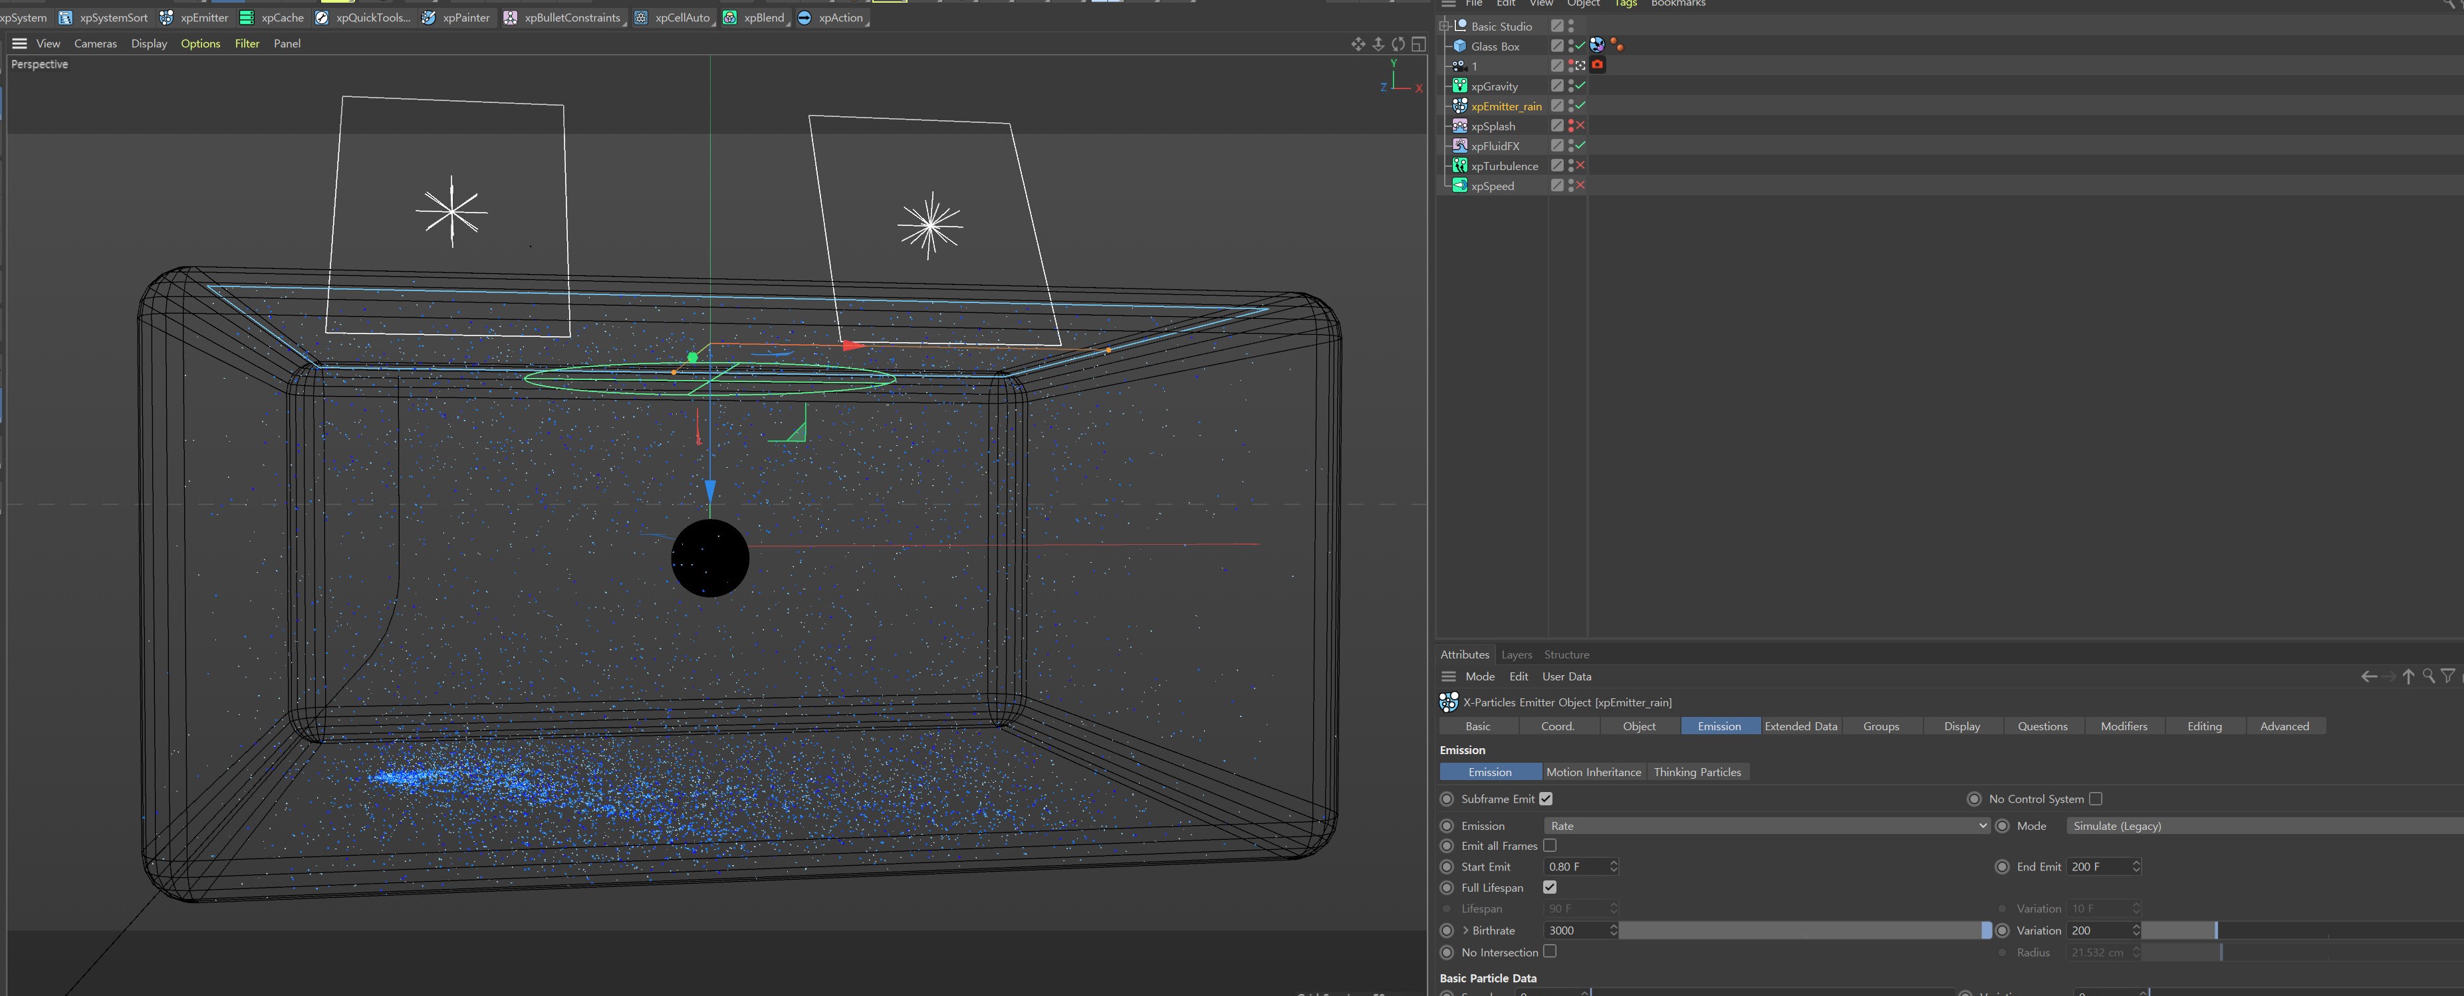This screenshot has height=996, width=2464.
Task: Switch to the Extended Data tab
Action: click(x=1801, y=726)
